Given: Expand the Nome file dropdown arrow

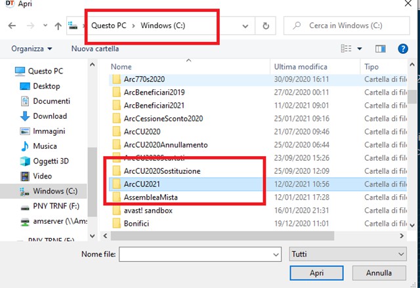Looking at the screenshot, I should [x=276, y=255].
